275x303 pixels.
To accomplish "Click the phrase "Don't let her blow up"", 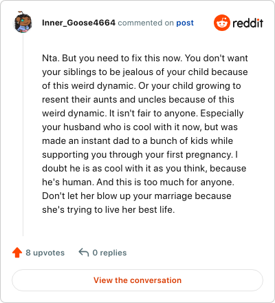I will coord(87,196).
